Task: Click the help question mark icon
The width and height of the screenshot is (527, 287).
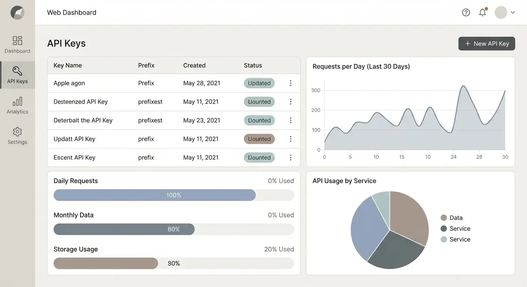Action: [466, 12]
